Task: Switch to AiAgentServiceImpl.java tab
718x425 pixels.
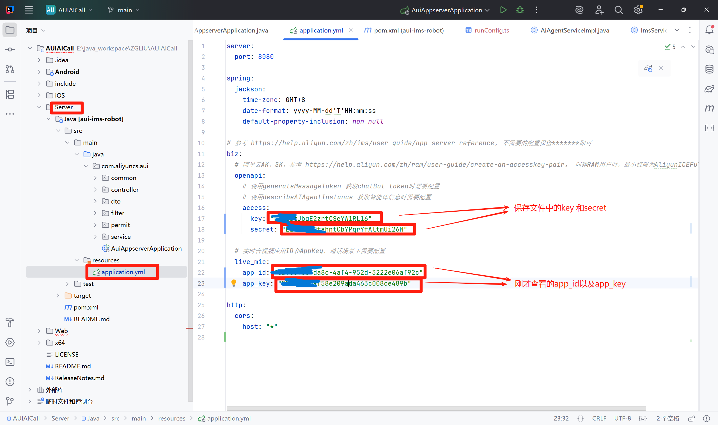Action: click(570, 30)
